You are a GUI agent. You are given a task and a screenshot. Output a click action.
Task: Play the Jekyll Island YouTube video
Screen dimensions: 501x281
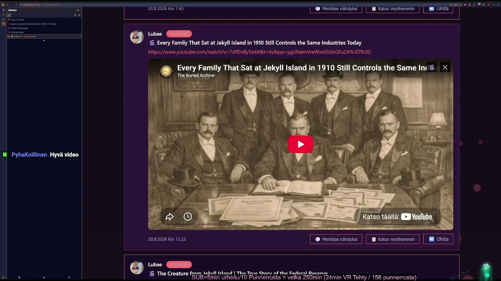[301, 144]
